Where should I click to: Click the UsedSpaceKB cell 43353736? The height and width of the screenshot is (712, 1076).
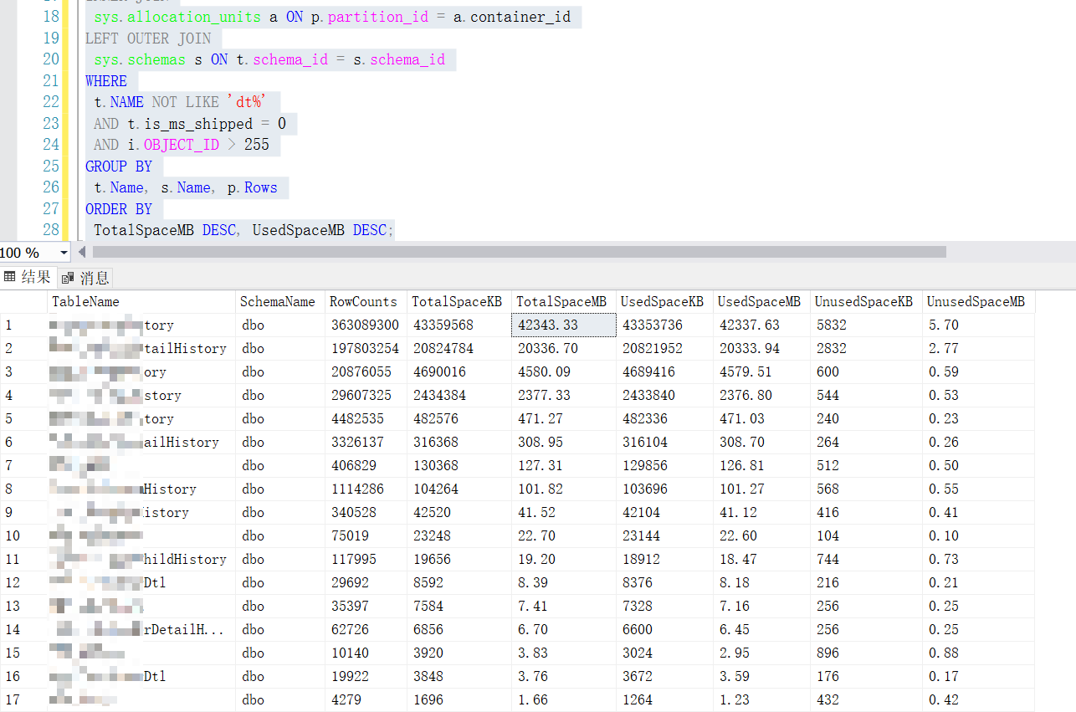pyautogui.click(x=664, y=325)
